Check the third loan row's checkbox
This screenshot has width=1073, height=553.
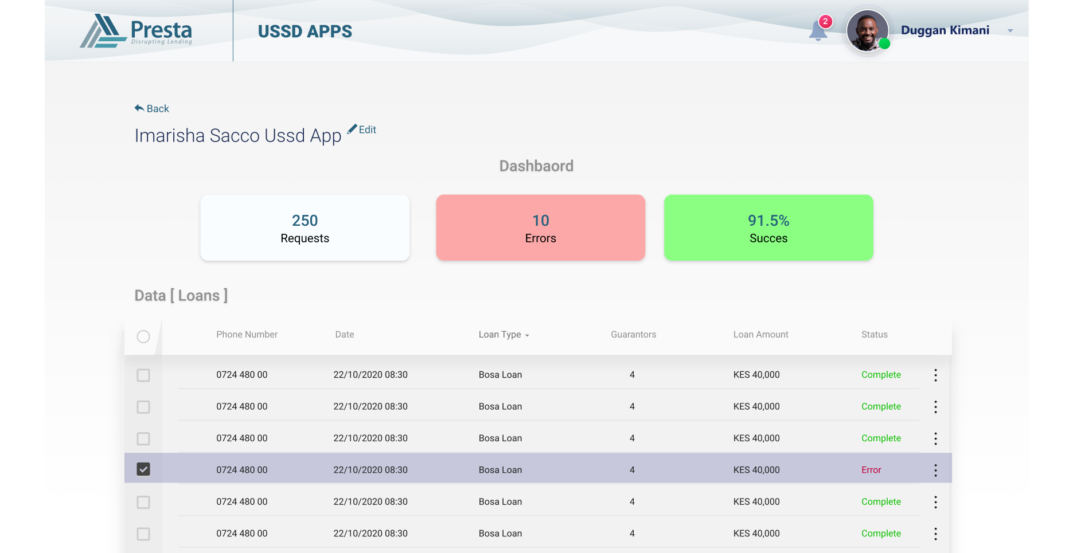click(143, 438)
